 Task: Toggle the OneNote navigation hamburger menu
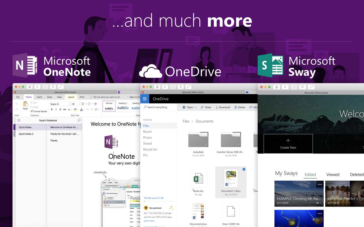click(19, 120)
